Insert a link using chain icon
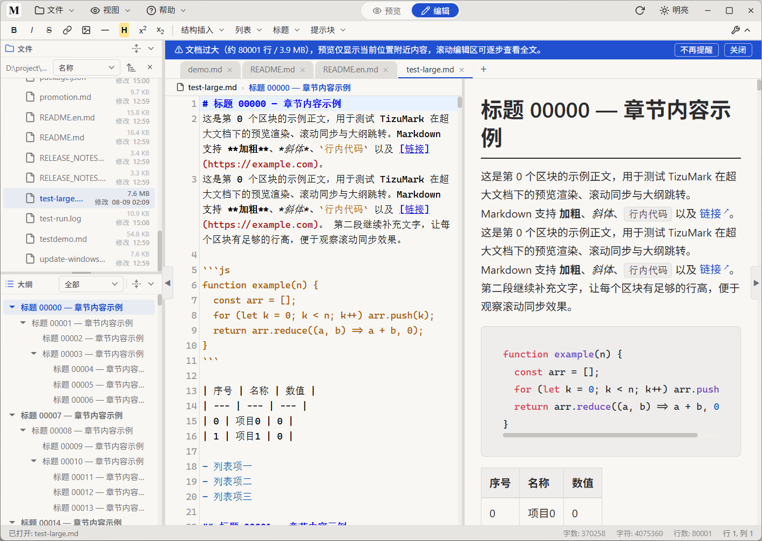The height and width of the screenshot is (541, 762). click(x=67, y=30)
